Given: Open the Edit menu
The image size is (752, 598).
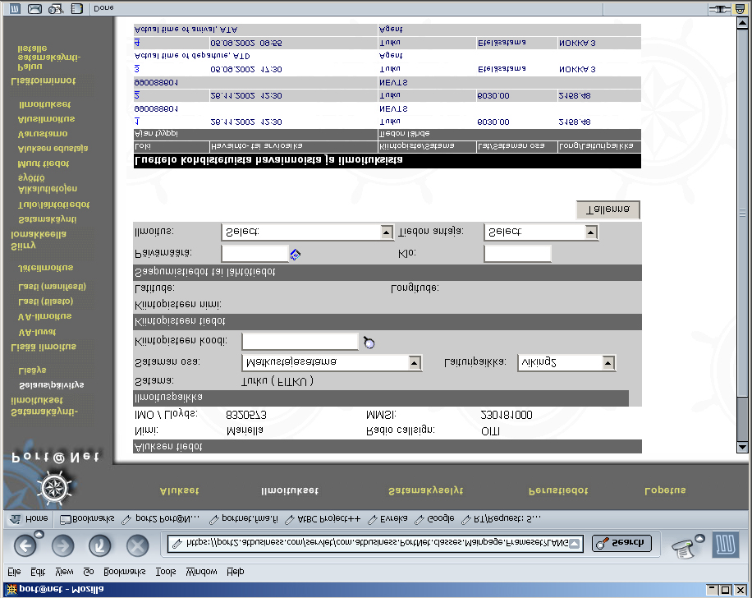Looking at the screenshot, I should (38, 572).
